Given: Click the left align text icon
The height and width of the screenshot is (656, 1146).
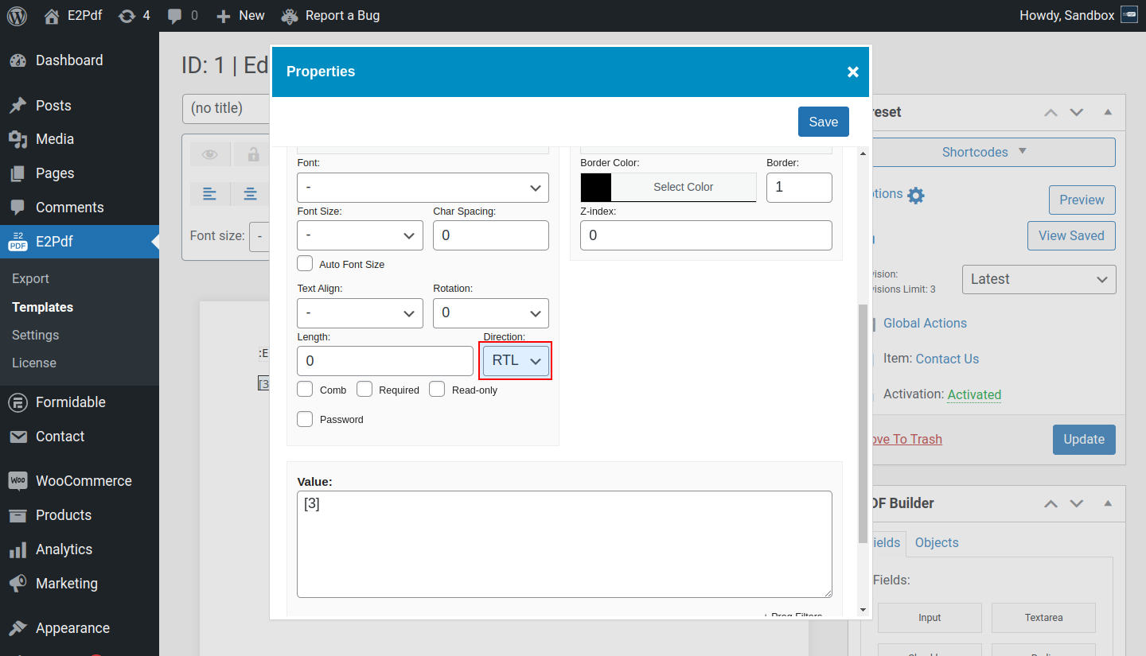Looking at the screenshot, I should tap(209, 193).
